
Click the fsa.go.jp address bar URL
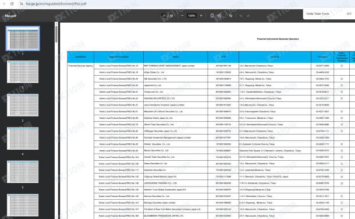point(56,4)
